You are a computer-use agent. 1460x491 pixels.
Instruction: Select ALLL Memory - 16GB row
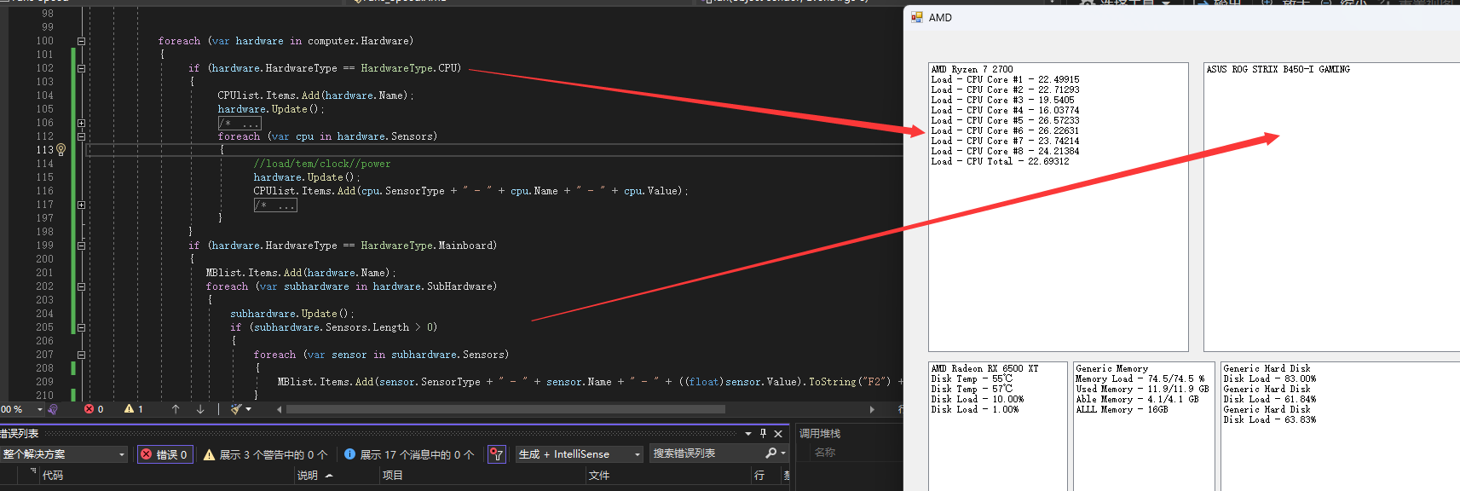tap(1122, 409)
